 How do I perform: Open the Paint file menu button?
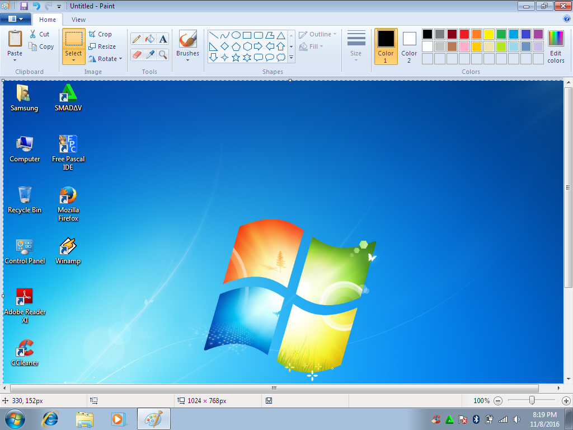(15, 19)
